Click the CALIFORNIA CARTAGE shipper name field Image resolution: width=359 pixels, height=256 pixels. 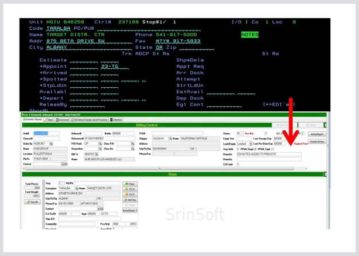pos(200,139)
